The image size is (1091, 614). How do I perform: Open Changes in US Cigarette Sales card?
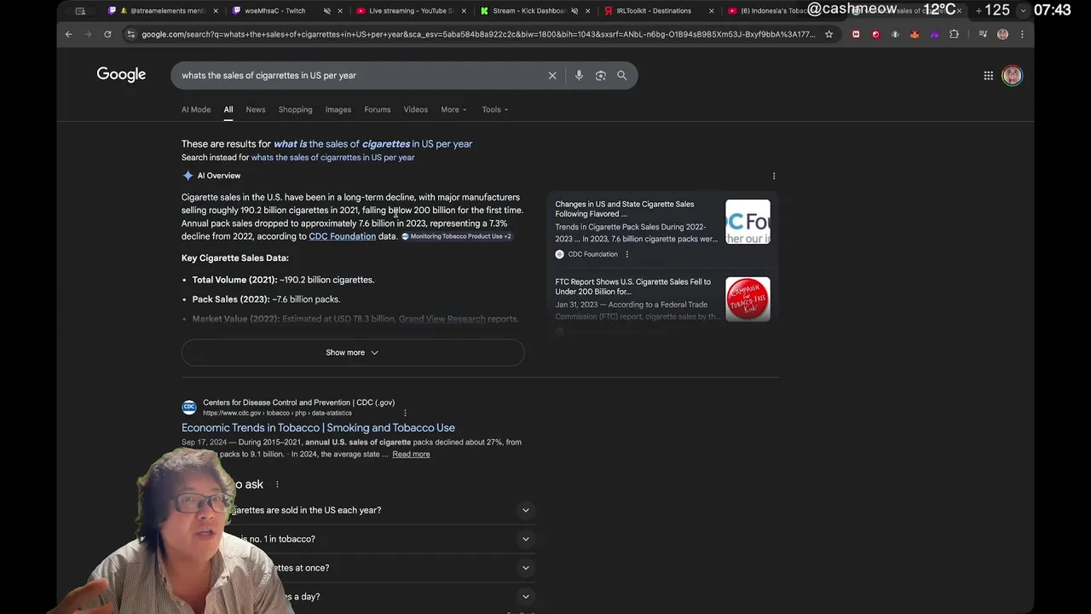(625, 209)
